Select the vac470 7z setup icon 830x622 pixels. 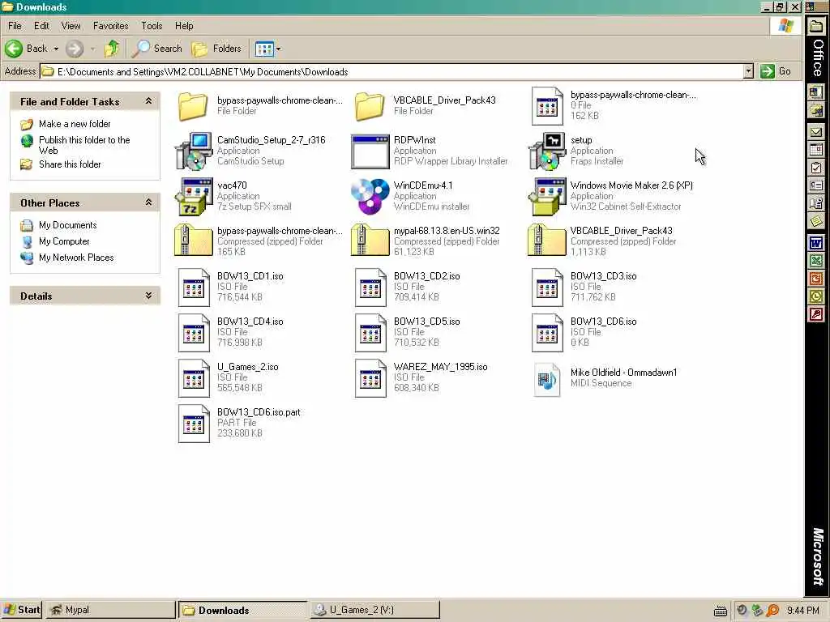[x=193, y=197]
